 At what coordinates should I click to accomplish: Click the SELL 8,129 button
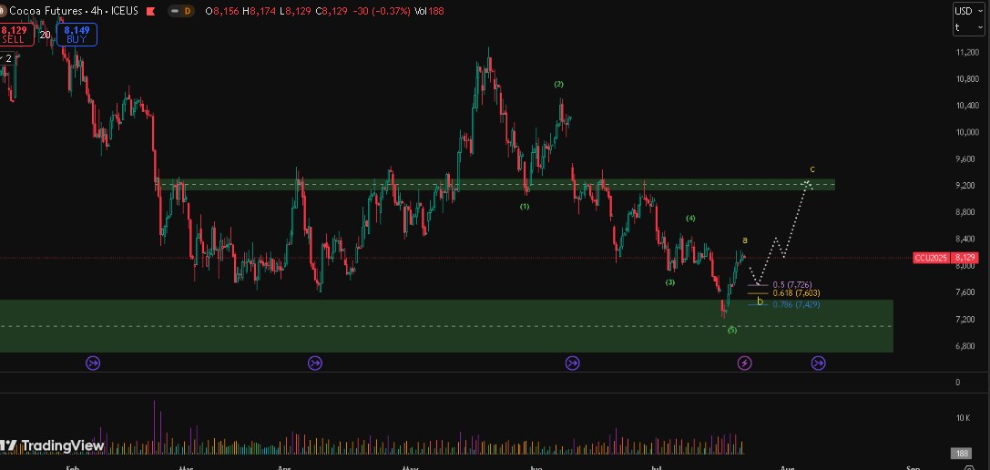15,34
